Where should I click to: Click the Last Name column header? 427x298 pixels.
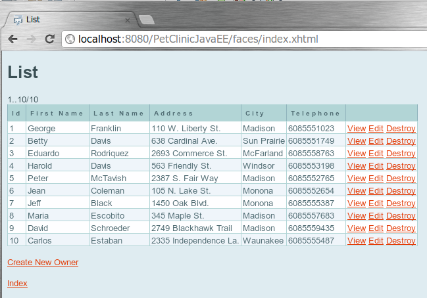click(119, 113)
